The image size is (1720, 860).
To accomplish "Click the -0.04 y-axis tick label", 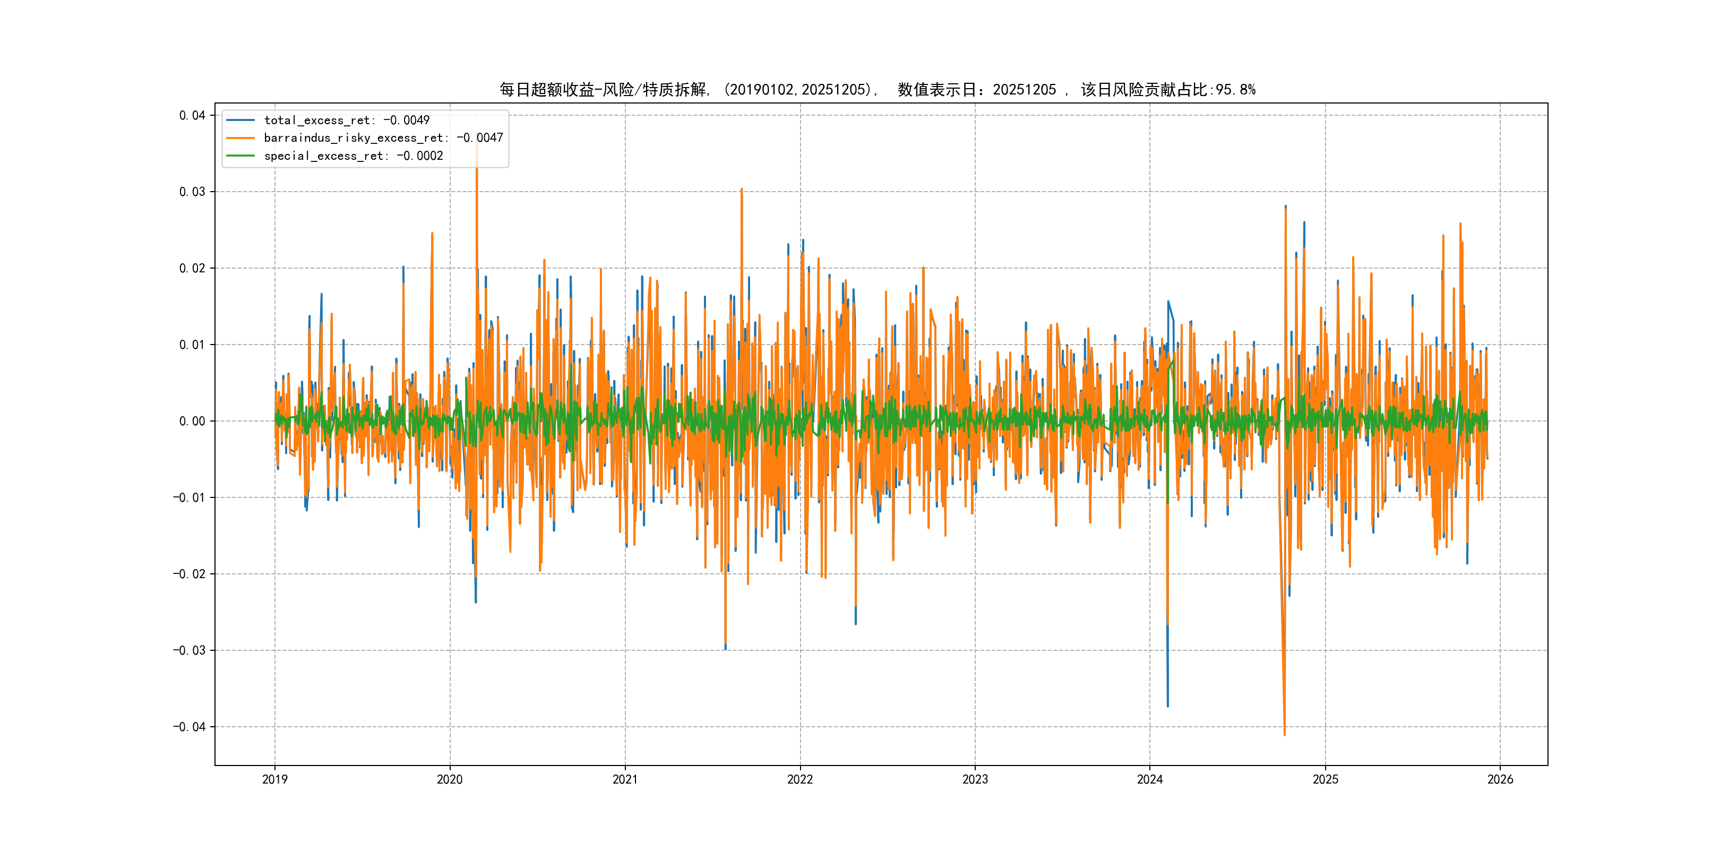I will (189, 726).
